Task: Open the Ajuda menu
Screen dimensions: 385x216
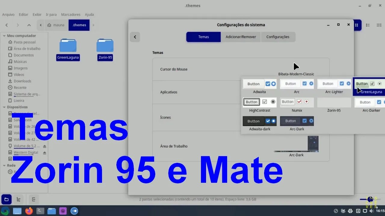Action: pos(89,14)
